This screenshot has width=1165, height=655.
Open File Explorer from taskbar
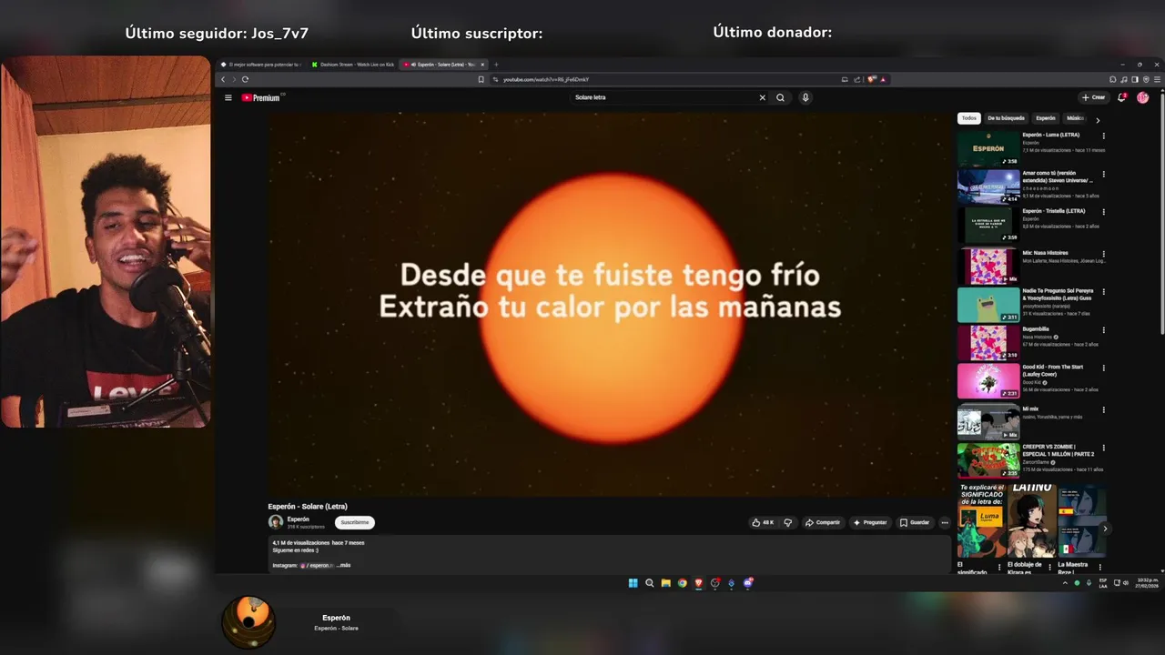(665, 583)
